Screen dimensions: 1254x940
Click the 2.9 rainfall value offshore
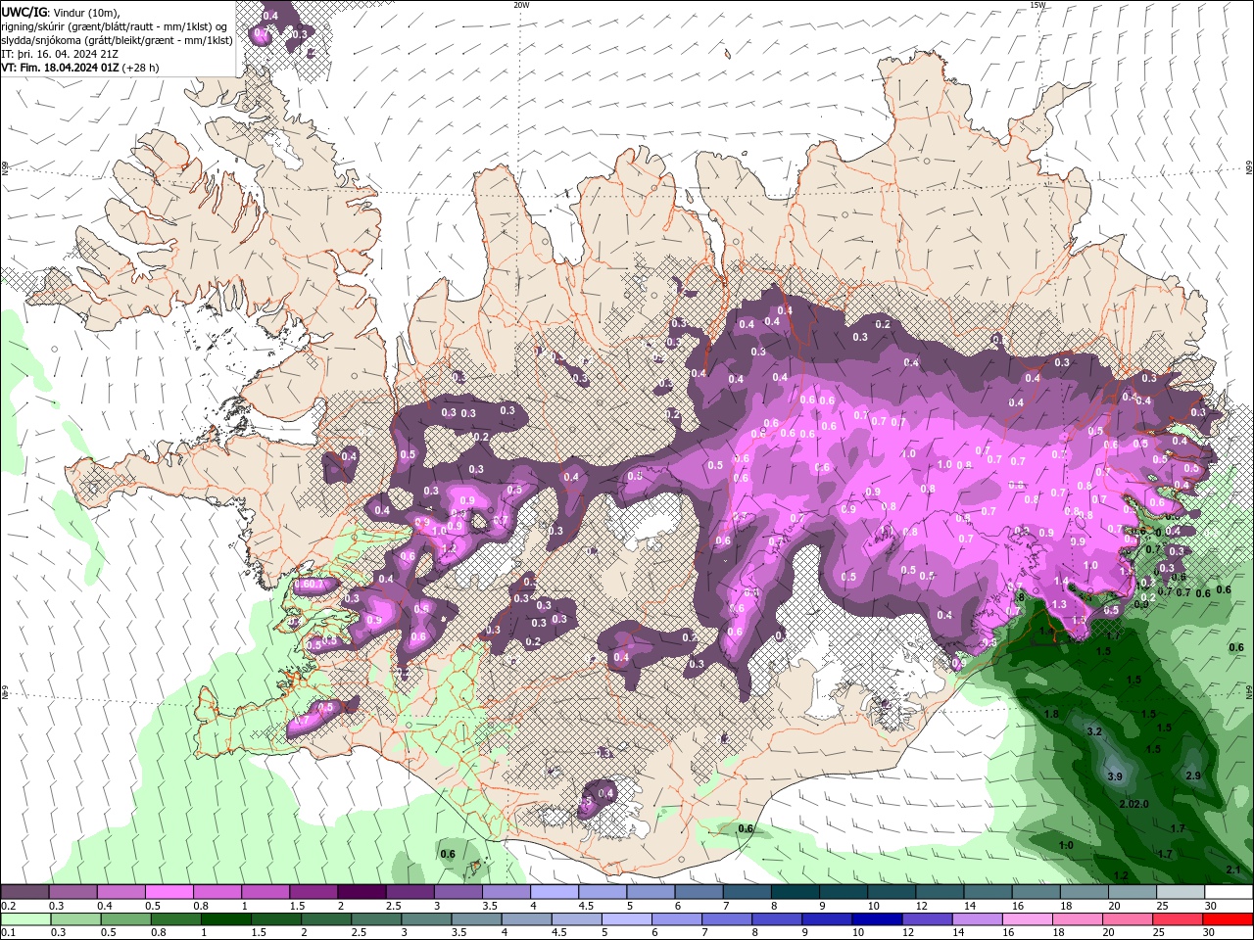[x=1193, y=775]
